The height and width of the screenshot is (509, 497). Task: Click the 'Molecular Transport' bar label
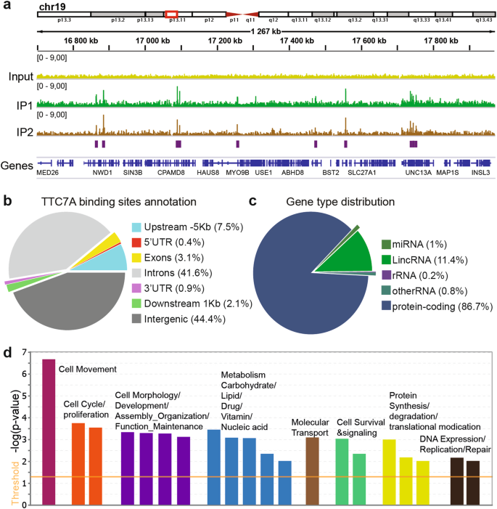point(310,428)
